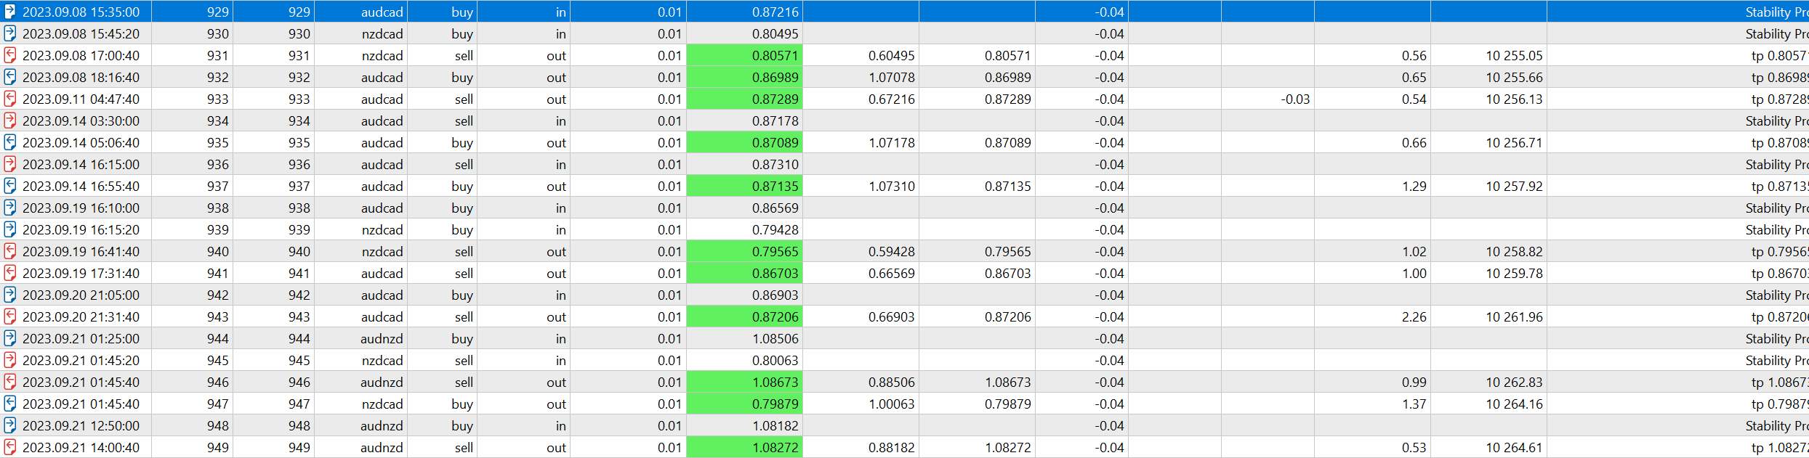The height and width of the screenshot is (458, 1809).
Task: Click the sell deal icon on row 946
Action: point(10,382)
